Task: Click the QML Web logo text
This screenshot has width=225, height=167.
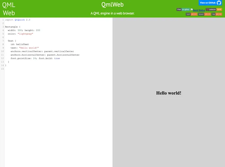Action: coord(9,9)
